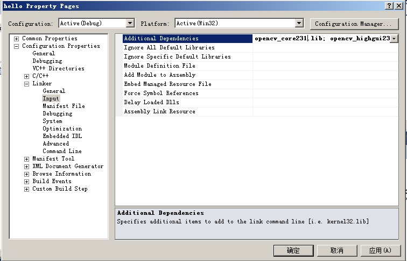Screen dimensions: 407x261
Task: Select Debugging under Linker
Action: coord(58,113)
